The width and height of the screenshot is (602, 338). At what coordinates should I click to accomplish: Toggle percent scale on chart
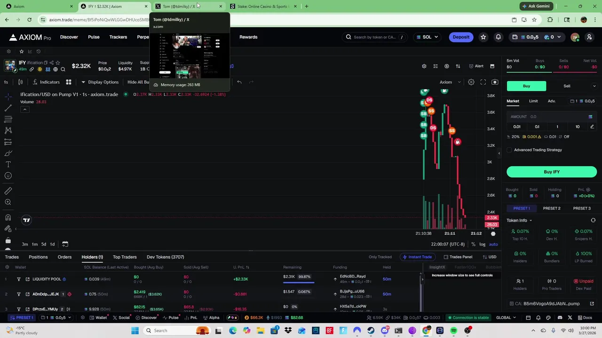[473, 245]
